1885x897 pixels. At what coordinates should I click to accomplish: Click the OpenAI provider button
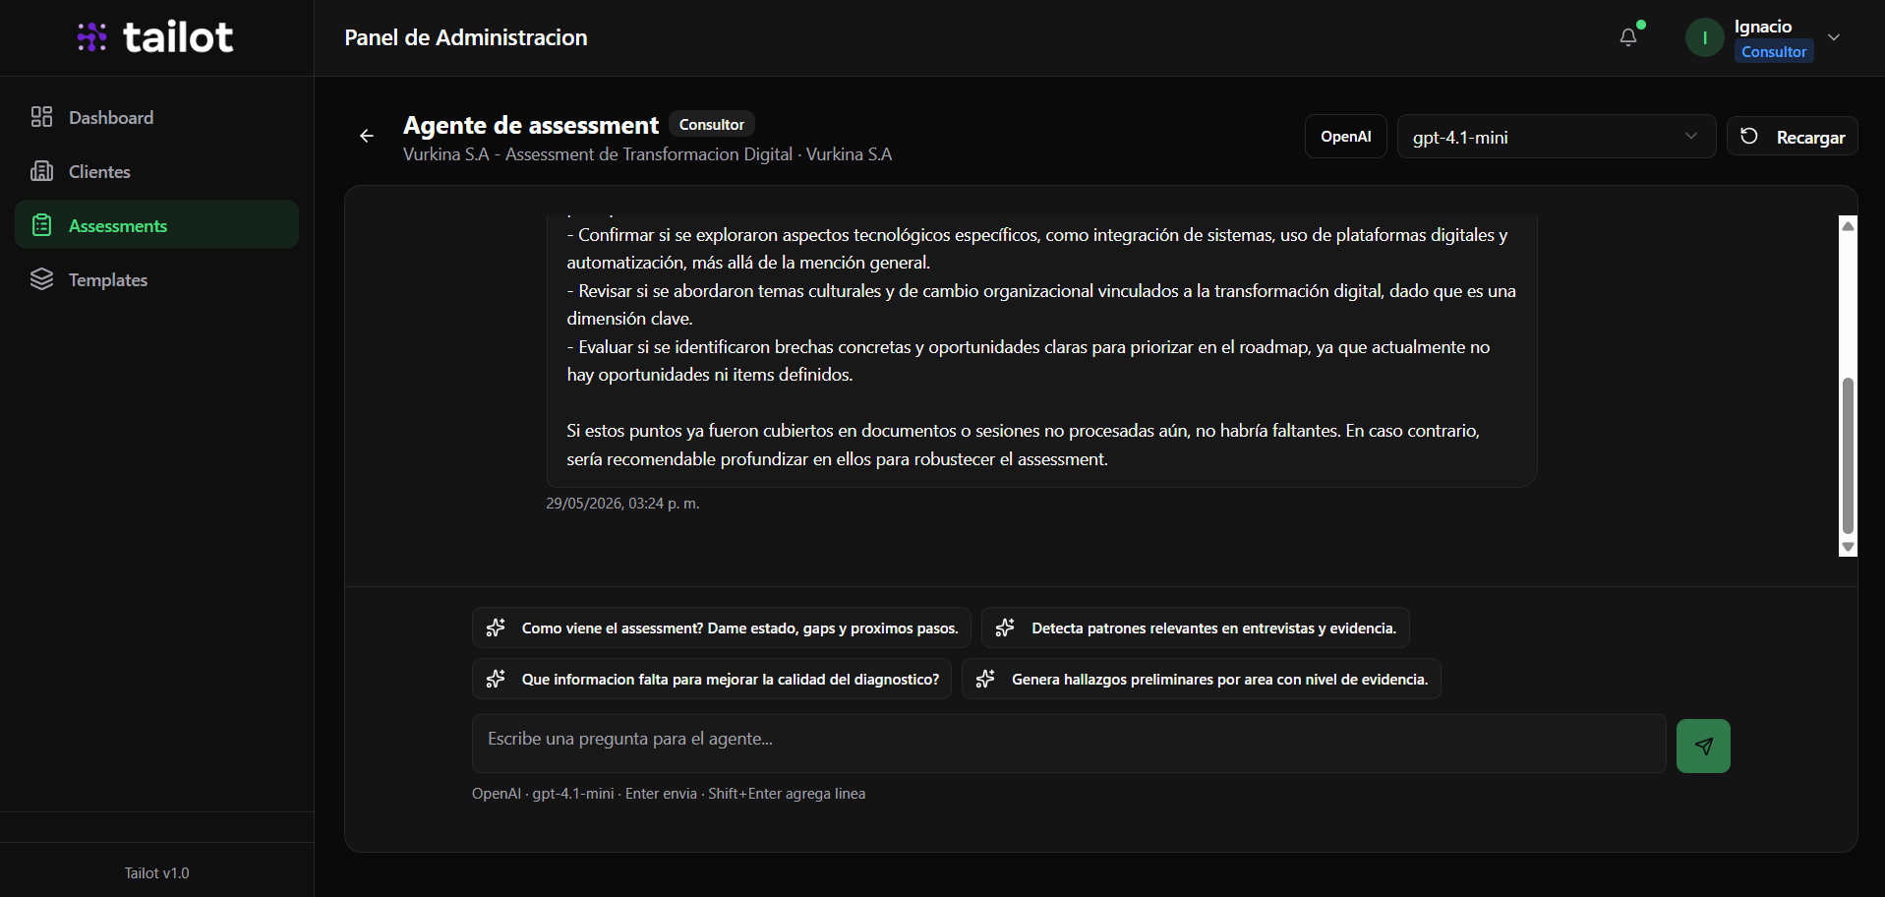1345,137
